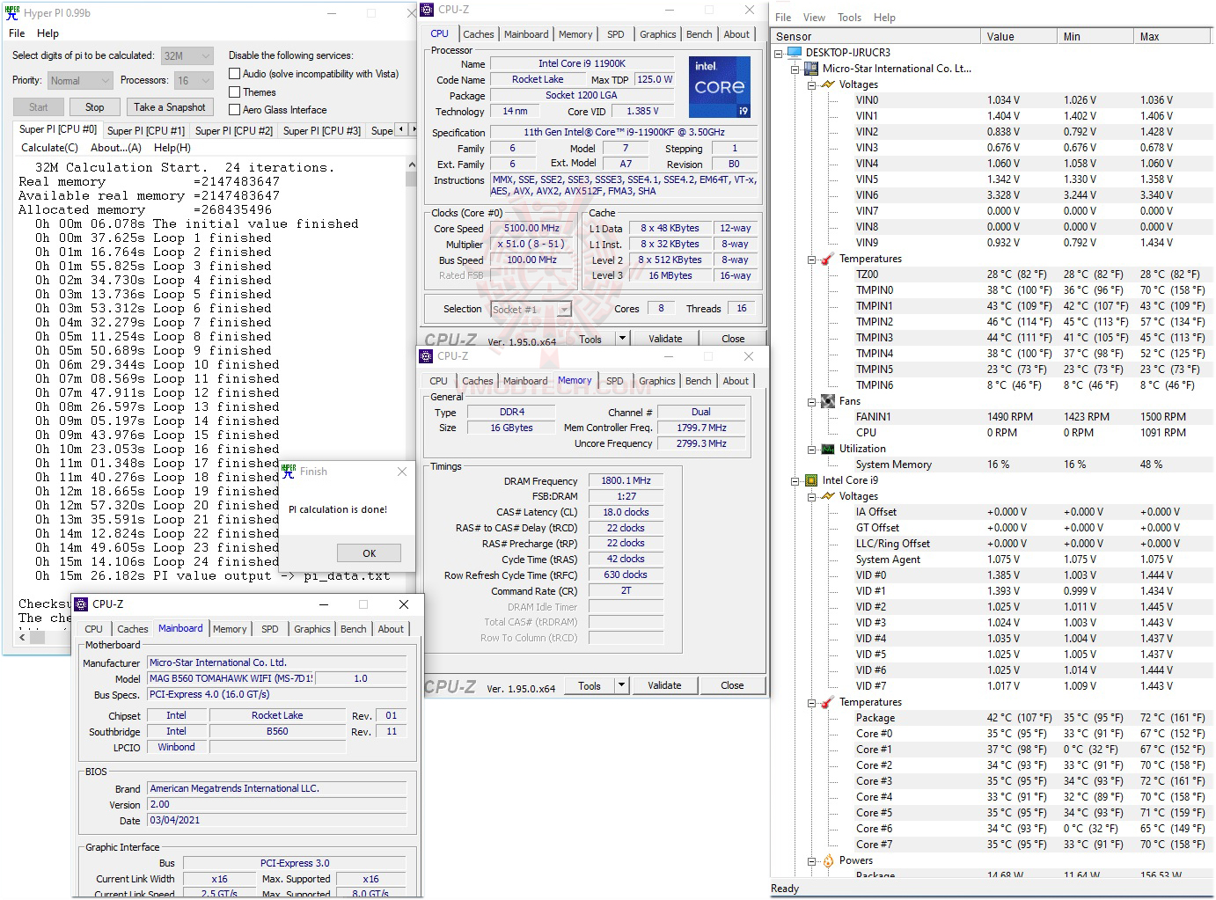This screenshot has height=900, width=1216.
Task: Tick the Themes service checkbox
Action: pos(235,91)
